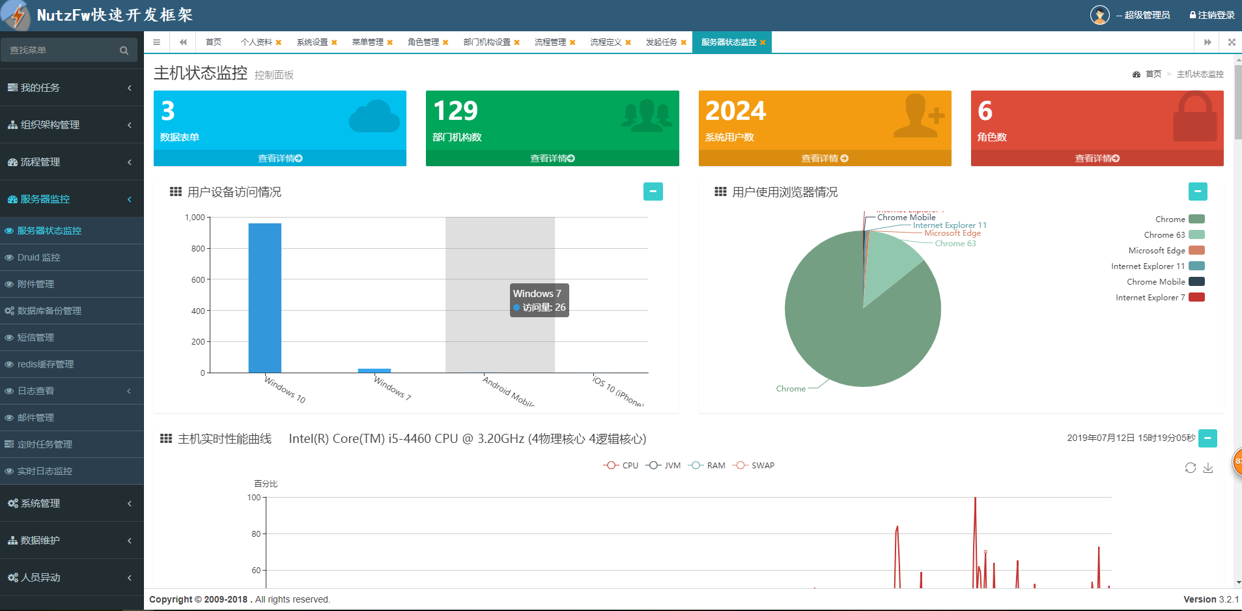Toggle CPU series in performance chart legend
Viewport: 1242px width, 611px height.
point(621,465)
